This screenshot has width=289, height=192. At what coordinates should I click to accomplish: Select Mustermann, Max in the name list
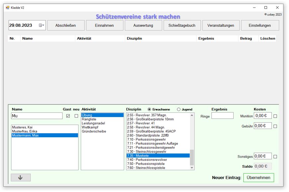point(45,135)
